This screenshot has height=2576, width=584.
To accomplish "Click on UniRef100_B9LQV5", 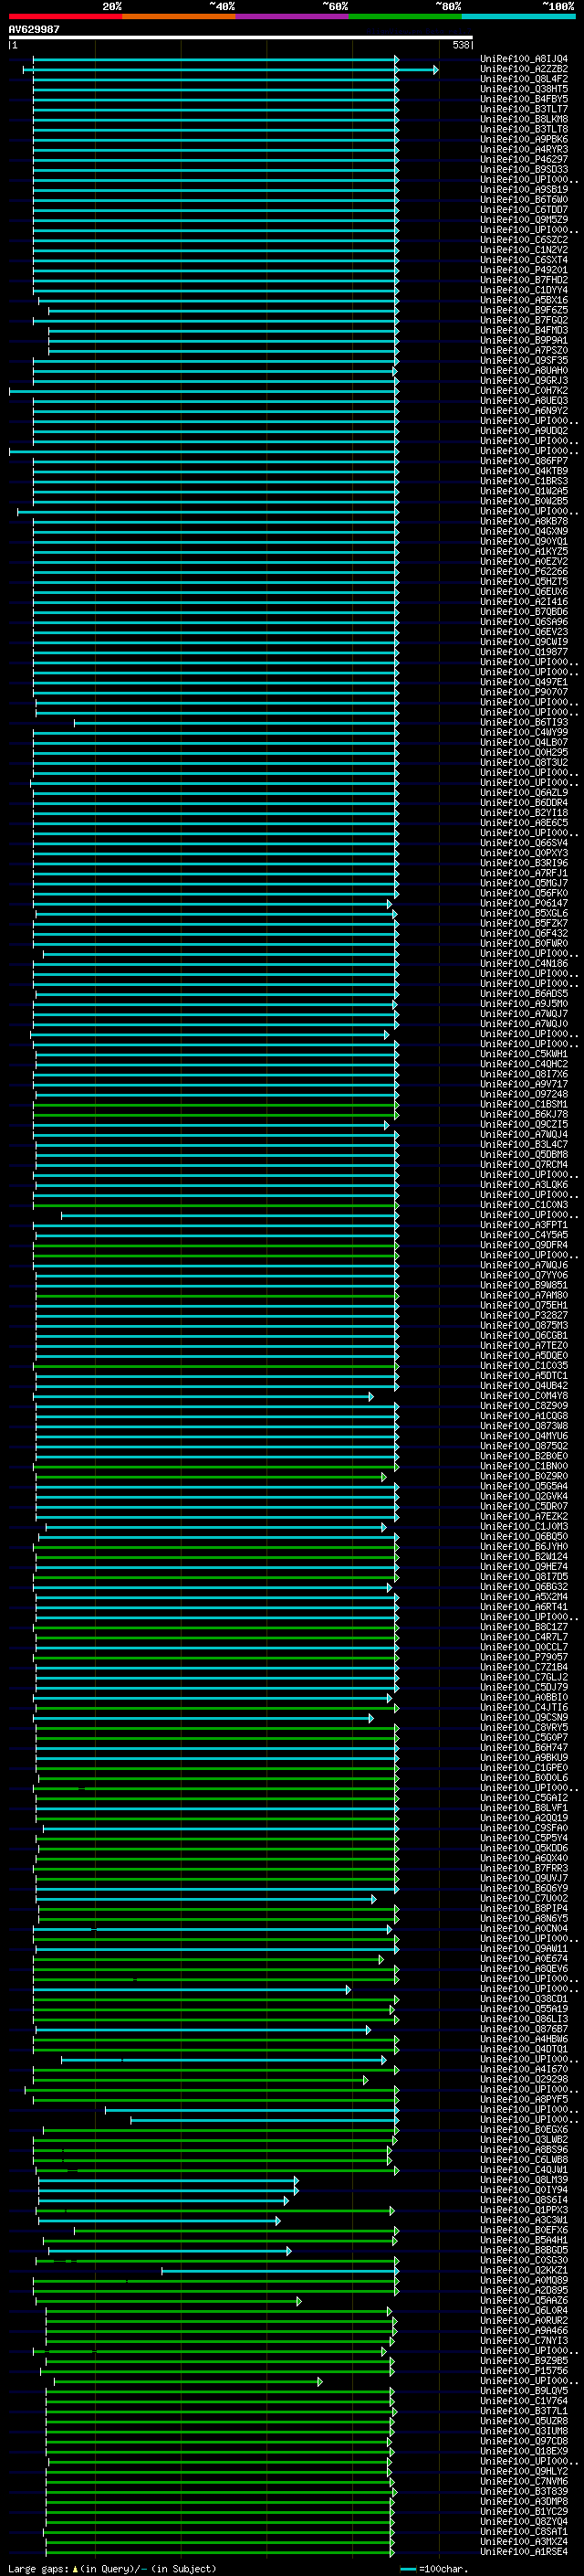I will [x=524, y=2391].
